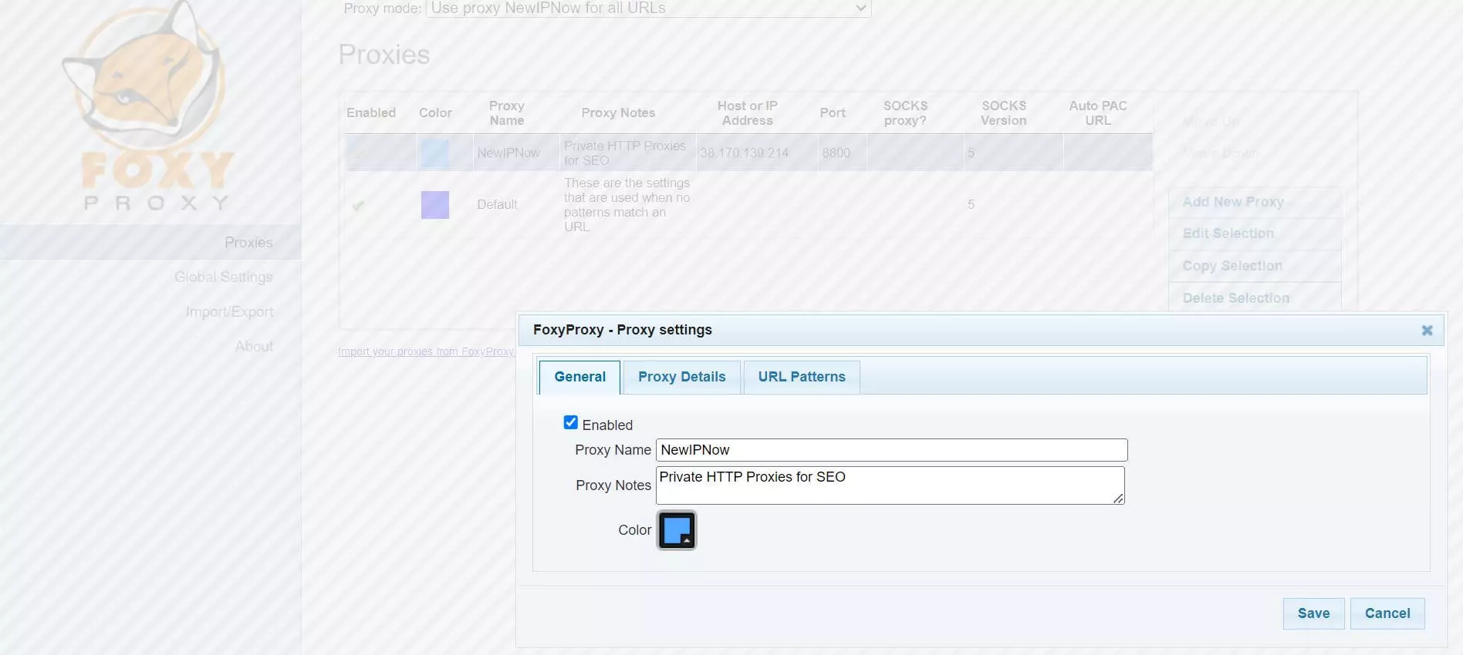Click Copy Selection button
Screen dimensions: 1463x655
pyautogui.click(x=1255, y=266)
